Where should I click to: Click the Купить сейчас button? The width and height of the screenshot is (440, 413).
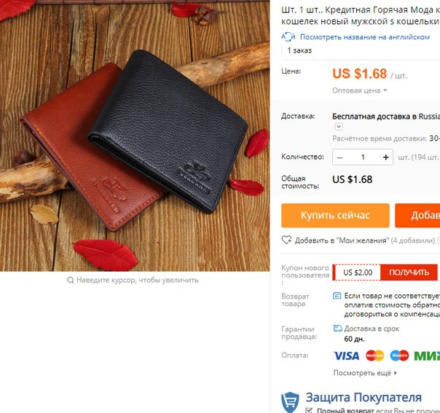pos(335,216)
